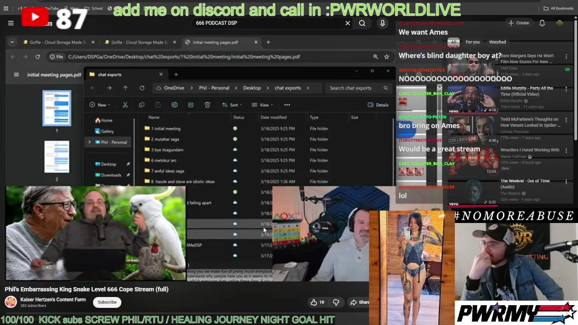Toggle the Details pane in Explorer
This screenshot has width=578, height=325.
[x=378, y=105]
